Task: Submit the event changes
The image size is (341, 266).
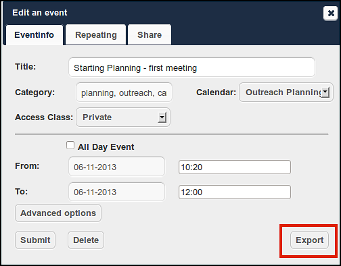Action: (x=35, y=240)
